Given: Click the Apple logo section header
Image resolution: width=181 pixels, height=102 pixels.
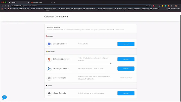Looking at the screenshot, I should pyautogui.click(x=49, y=86).
